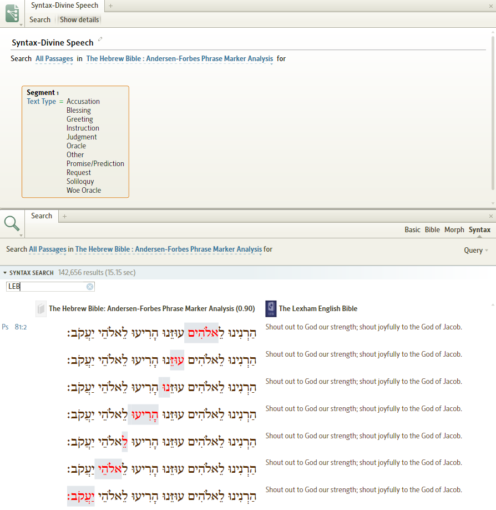
Task: Click the Judgment text type value
Action: (82, 137)
